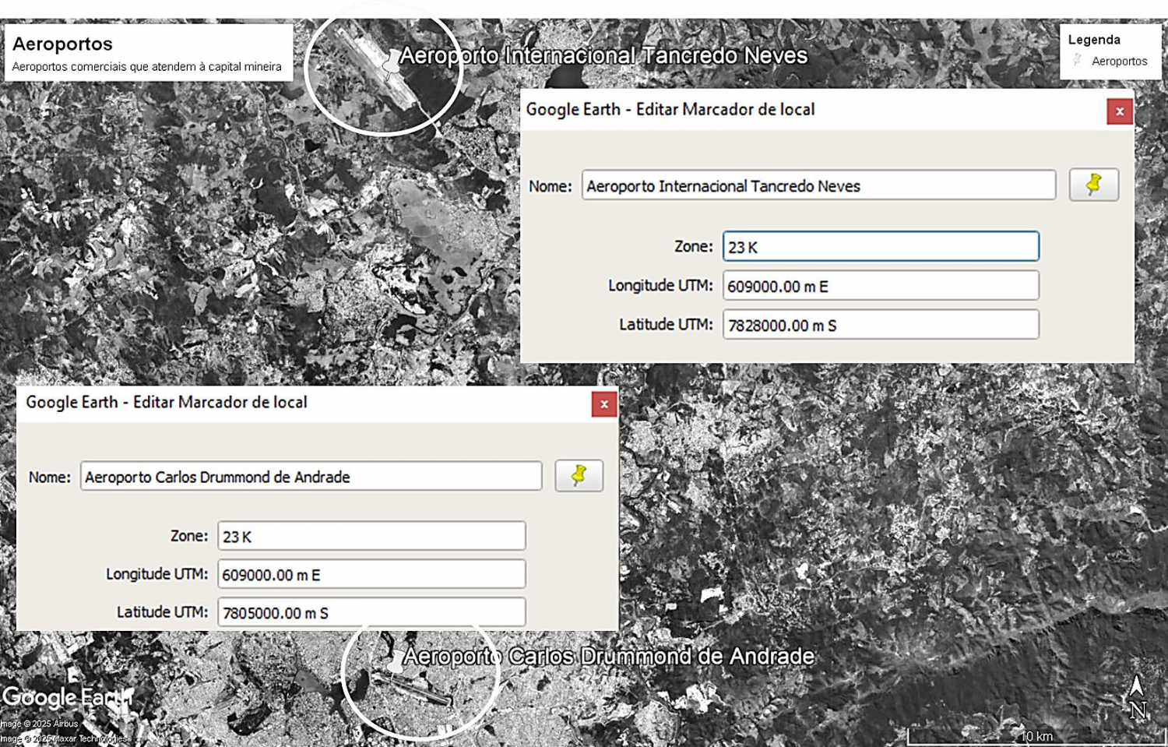Image resolution: width=1168 pixels, height=747 pixels.
Task: Click the Aeroportos title box
Action: click(x=149, y=52)
